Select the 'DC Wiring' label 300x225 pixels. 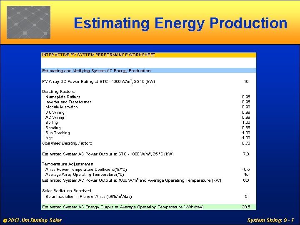(55, 112)
